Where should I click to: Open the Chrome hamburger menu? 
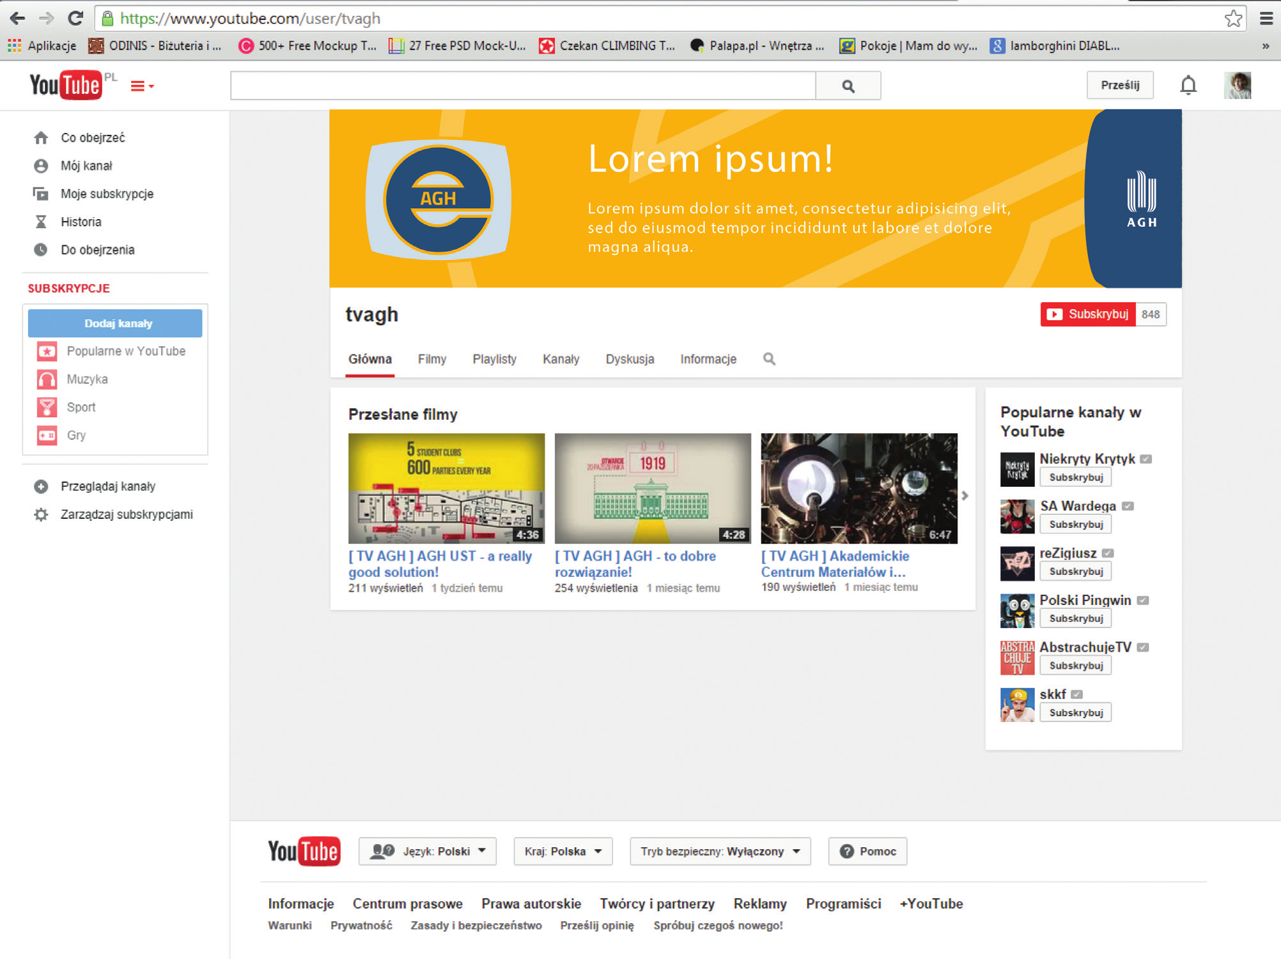[x=1266, y=19]
